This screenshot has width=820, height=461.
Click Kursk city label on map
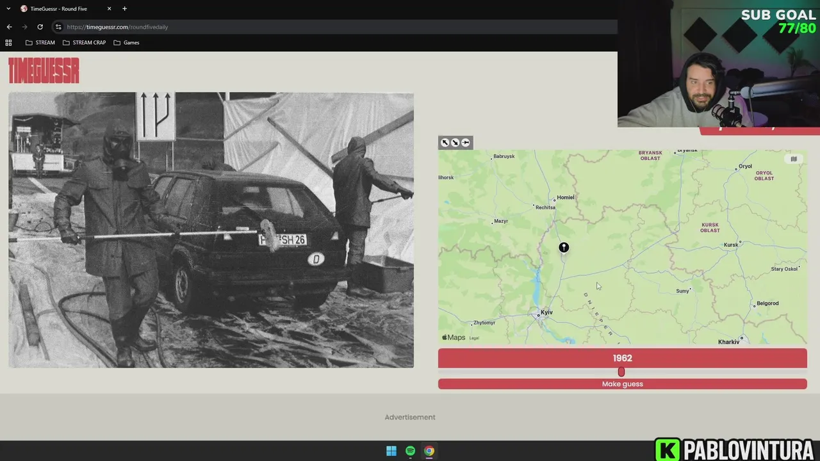(731, 245)
